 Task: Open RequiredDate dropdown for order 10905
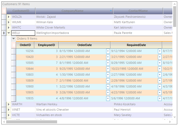pyautogui.click(x=160, y=92)
